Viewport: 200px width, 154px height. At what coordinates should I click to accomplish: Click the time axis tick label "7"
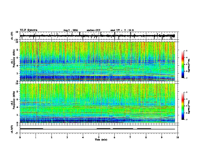coord(130,137)
